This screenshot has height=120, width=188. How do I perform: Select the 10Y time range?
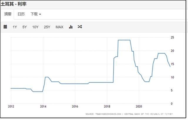[x=35, y=27]
